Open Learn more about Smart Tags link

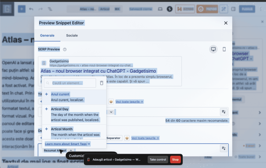pos(67,144)
